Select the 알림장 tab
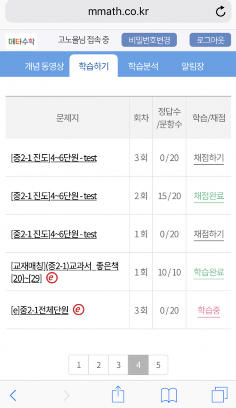The image size is (236, 408). click(193, 66)
